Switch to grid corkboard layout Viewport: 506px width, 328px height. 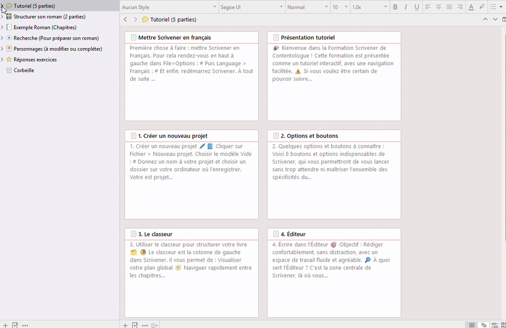(472, 325)
